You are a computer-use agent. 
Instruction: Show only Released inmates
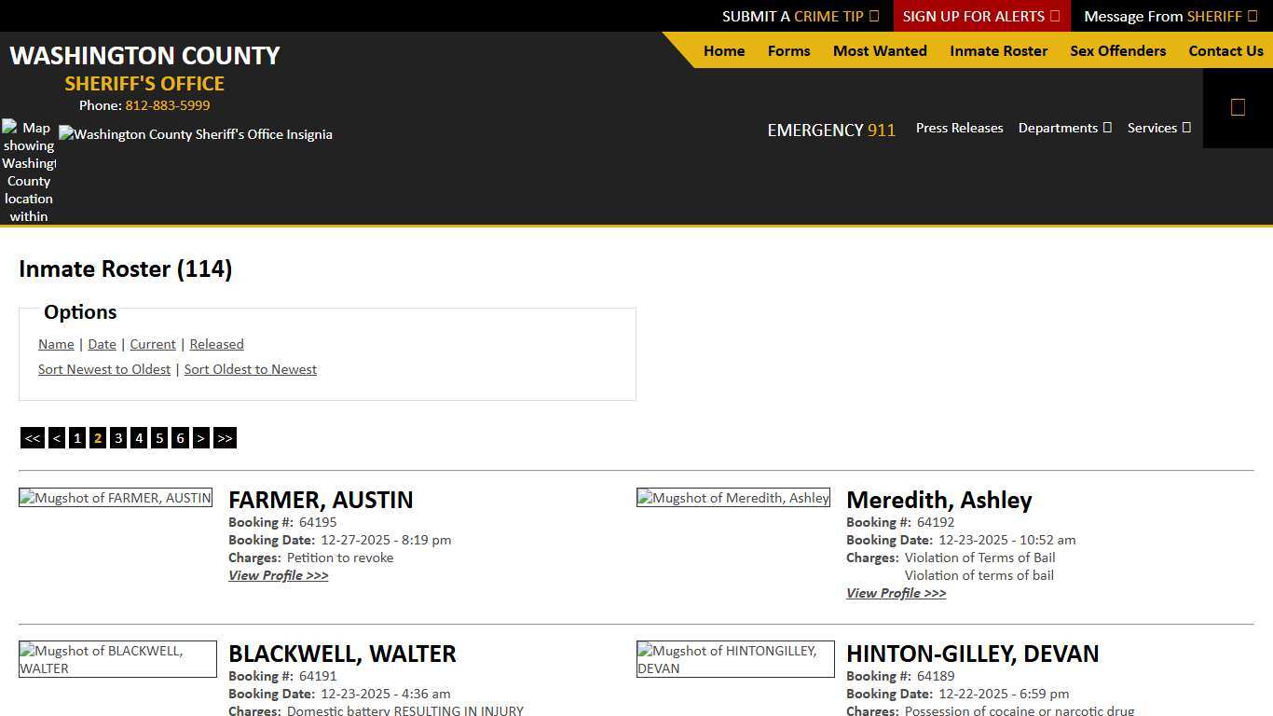(216, 344)
